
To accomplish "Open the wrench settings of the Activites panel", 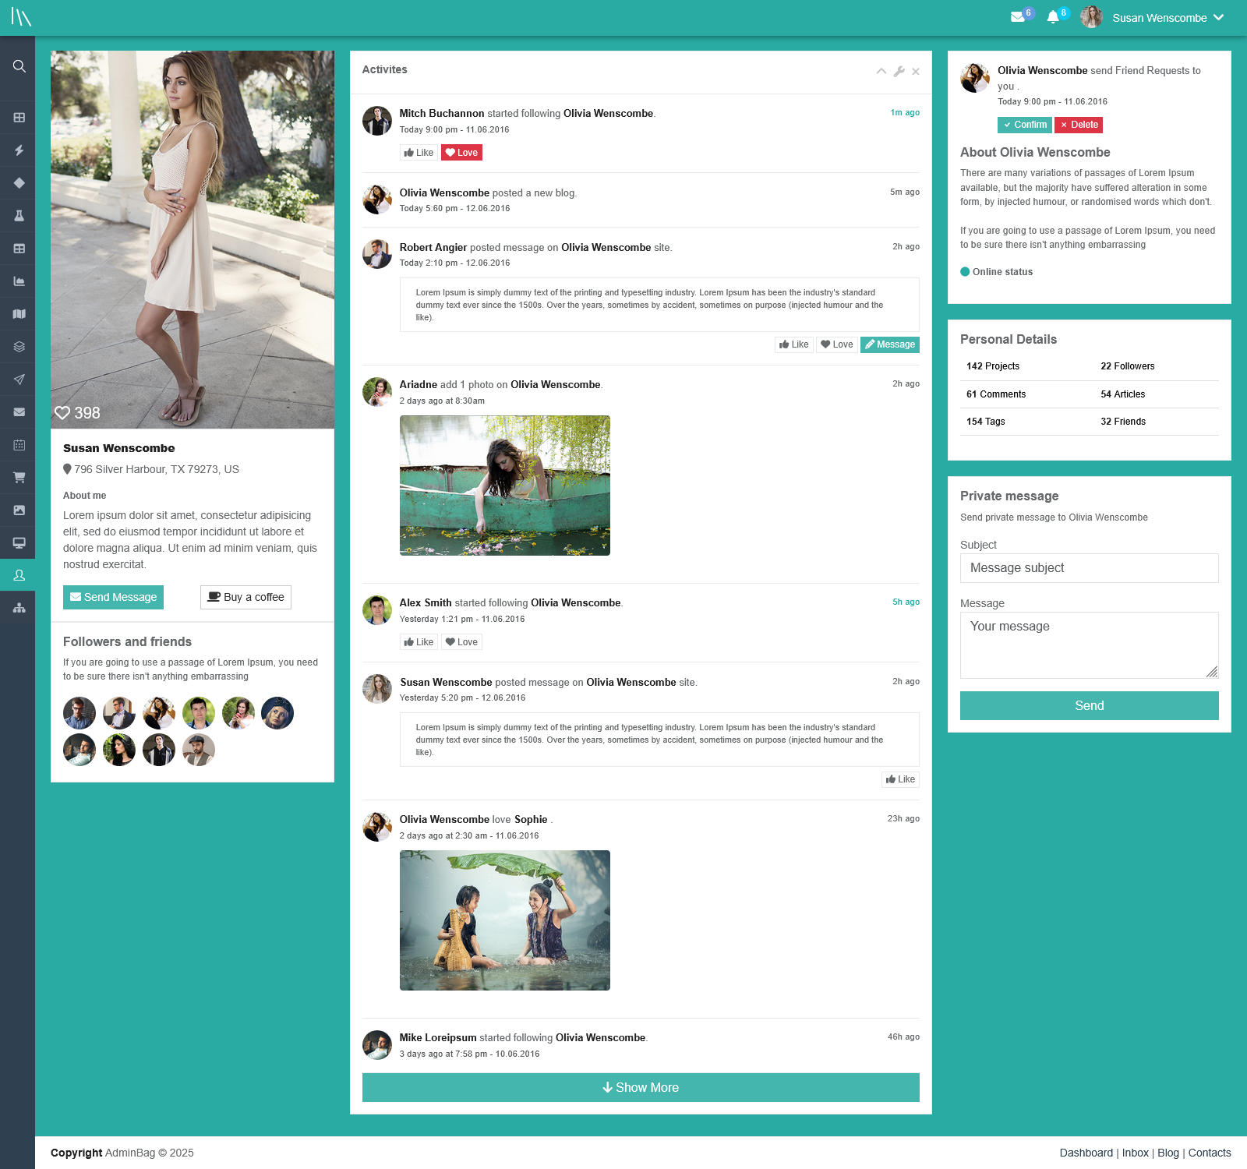I will click(x=899, y=72).
